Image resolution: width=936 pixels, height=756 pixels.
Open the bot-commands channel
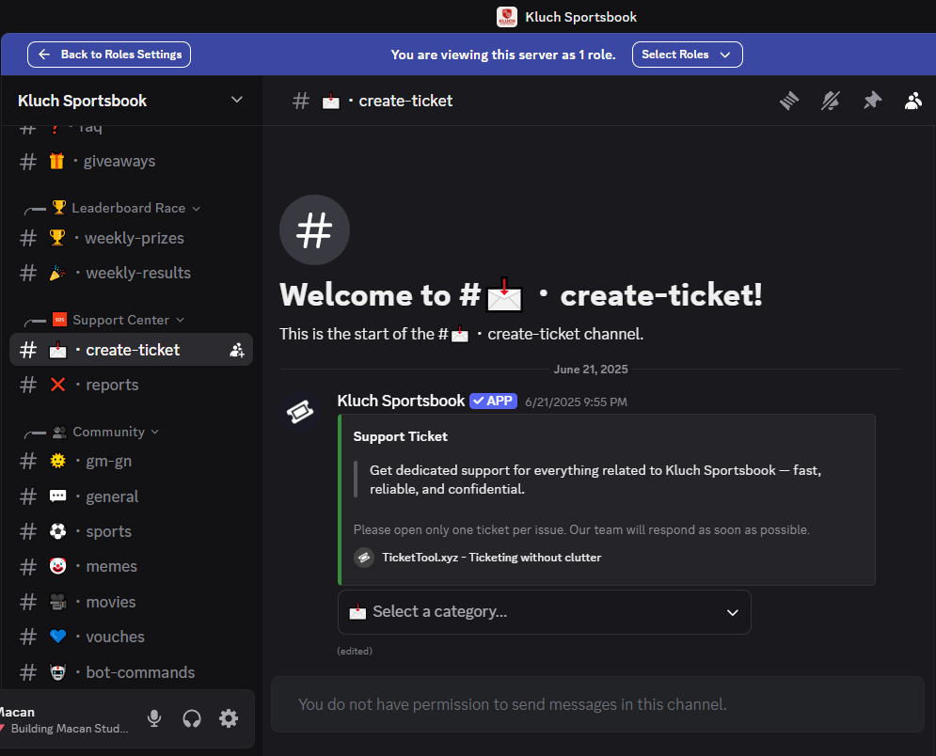(x=131, y=672)
